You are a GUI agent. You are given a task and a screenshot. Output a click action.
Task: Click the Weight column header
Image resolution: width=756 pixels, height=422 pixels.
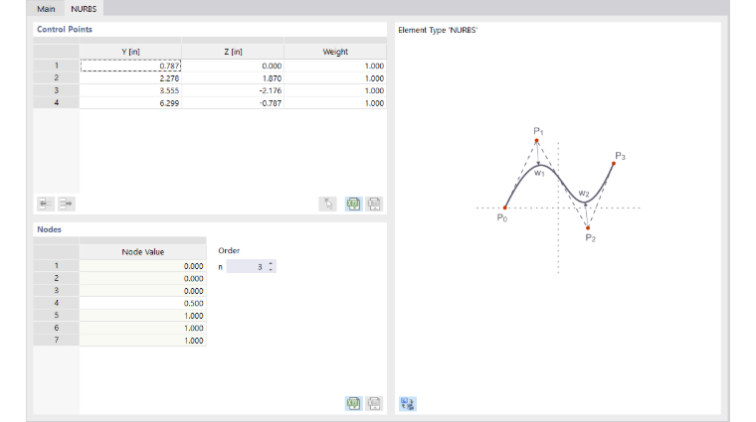click(x=335, y=52)
